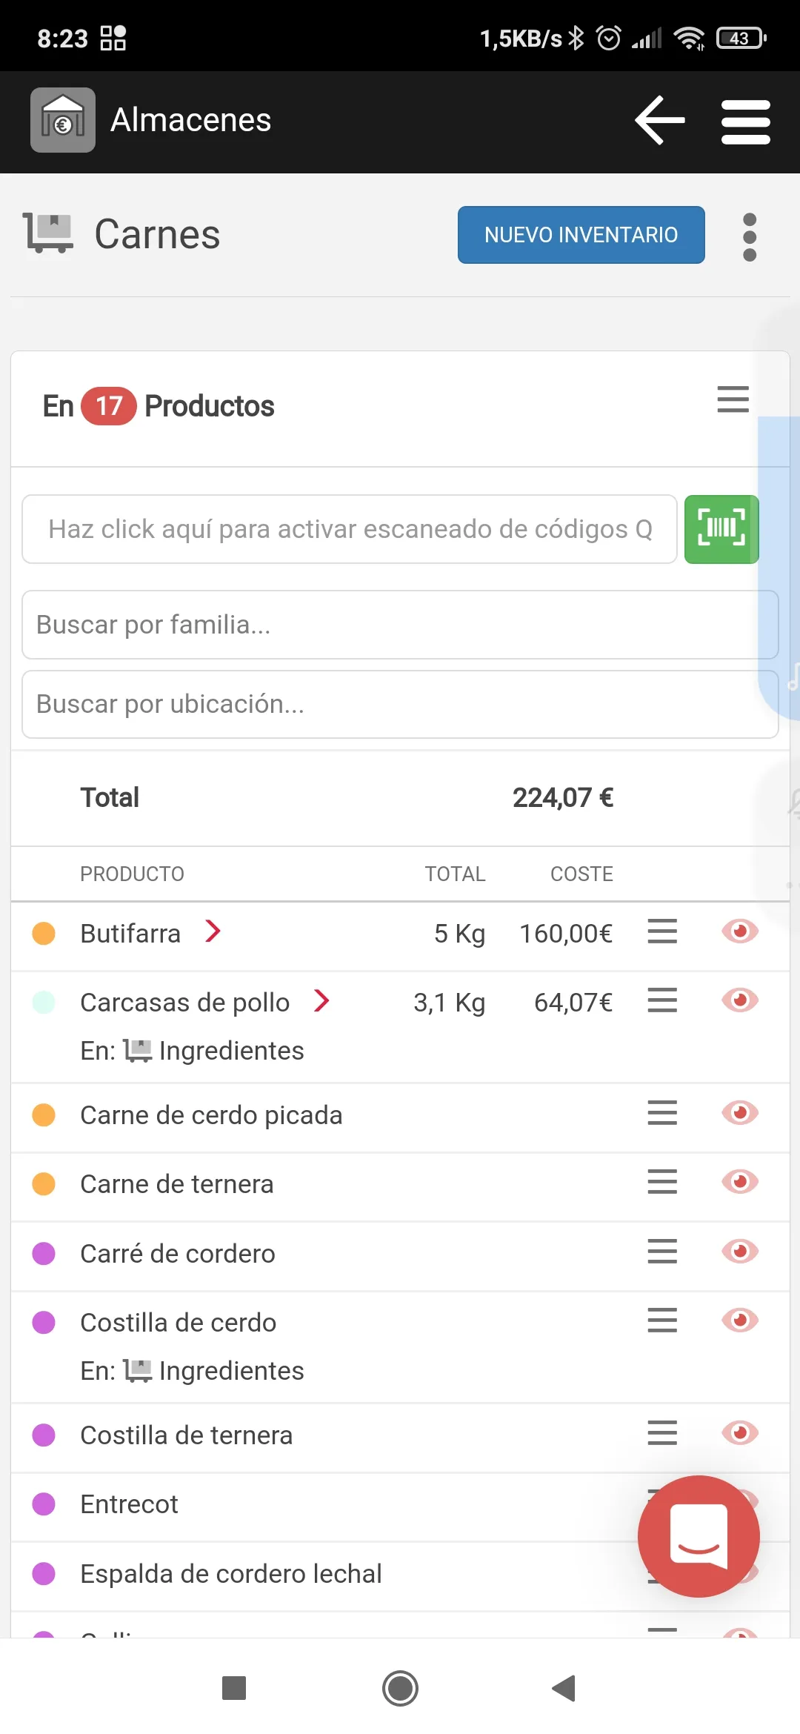Screen dimensions: 800x1734
Task: Click the orange dot beside Carne de ternera
Action: click(44, 1183)
